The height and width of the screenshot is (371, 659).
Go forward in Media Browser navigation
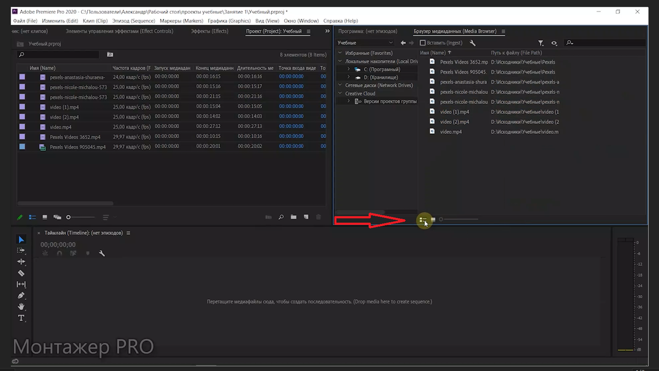(411, 43)
